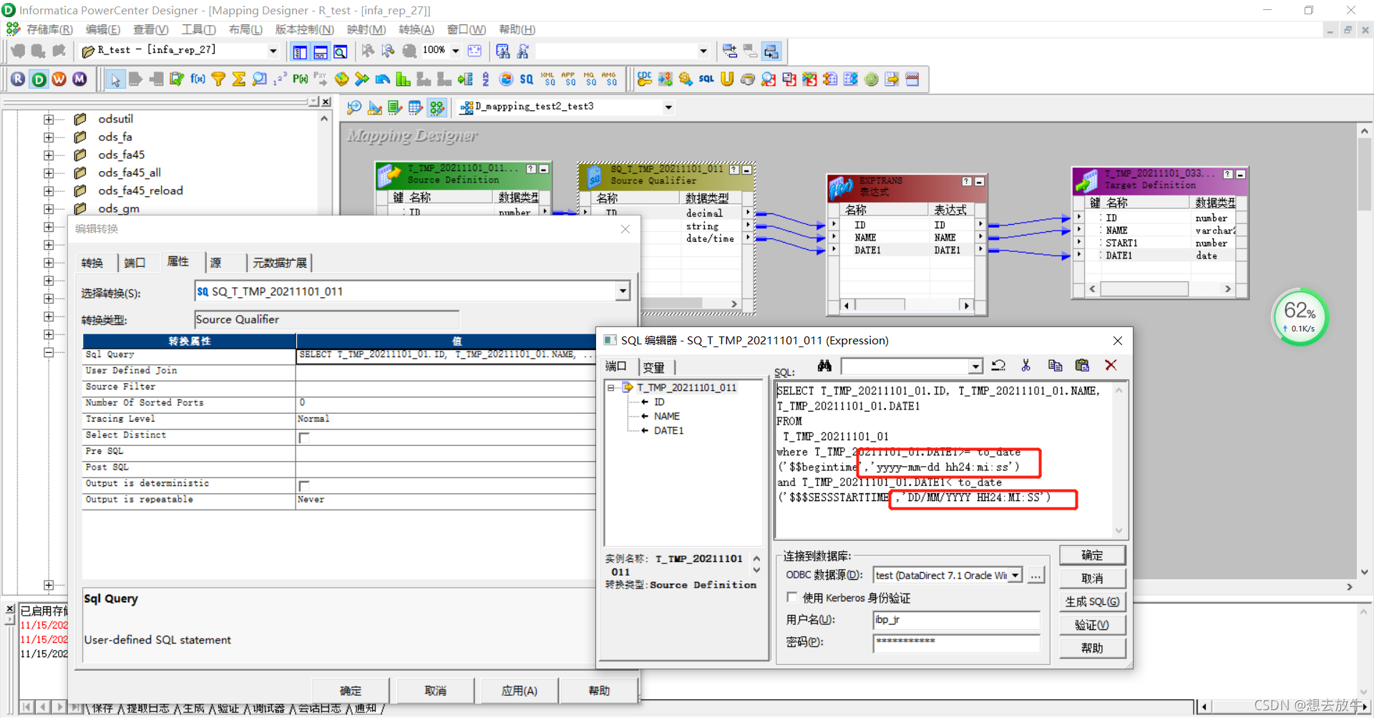Screen dimensions: 1374x718
Task: Click the mapping canvas vertical scrollbar down arrow
Action: point(1364,572)
